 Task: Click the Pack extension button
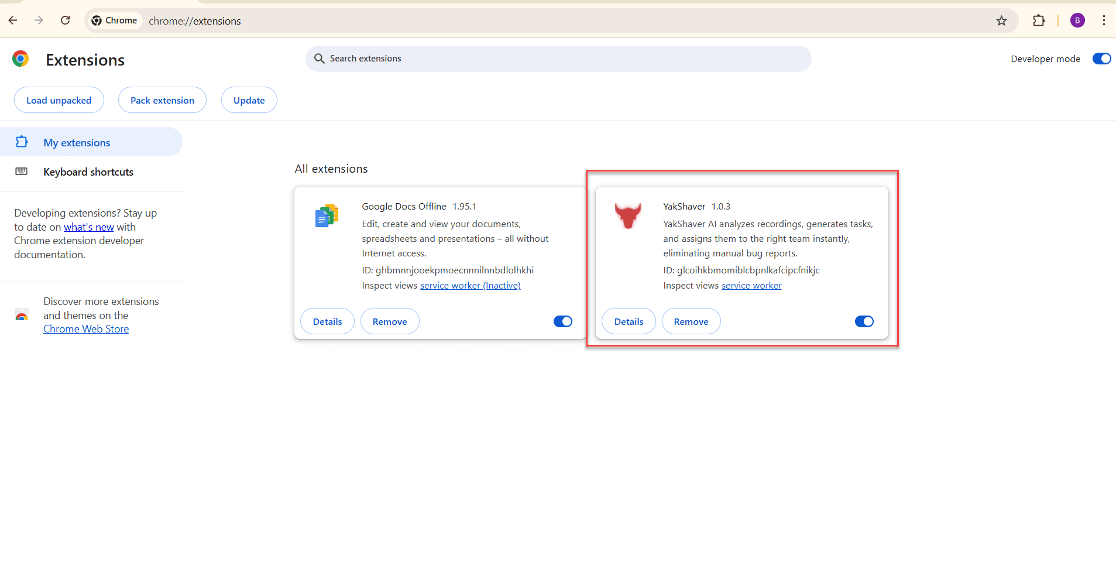point(162,100)
